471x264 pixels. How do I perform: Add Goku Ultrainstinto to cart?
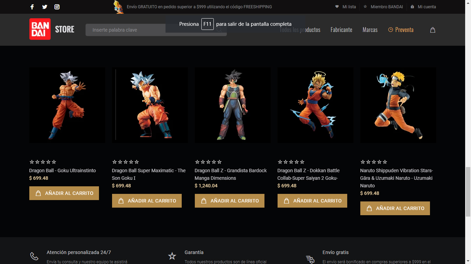(x=64, y=193)
